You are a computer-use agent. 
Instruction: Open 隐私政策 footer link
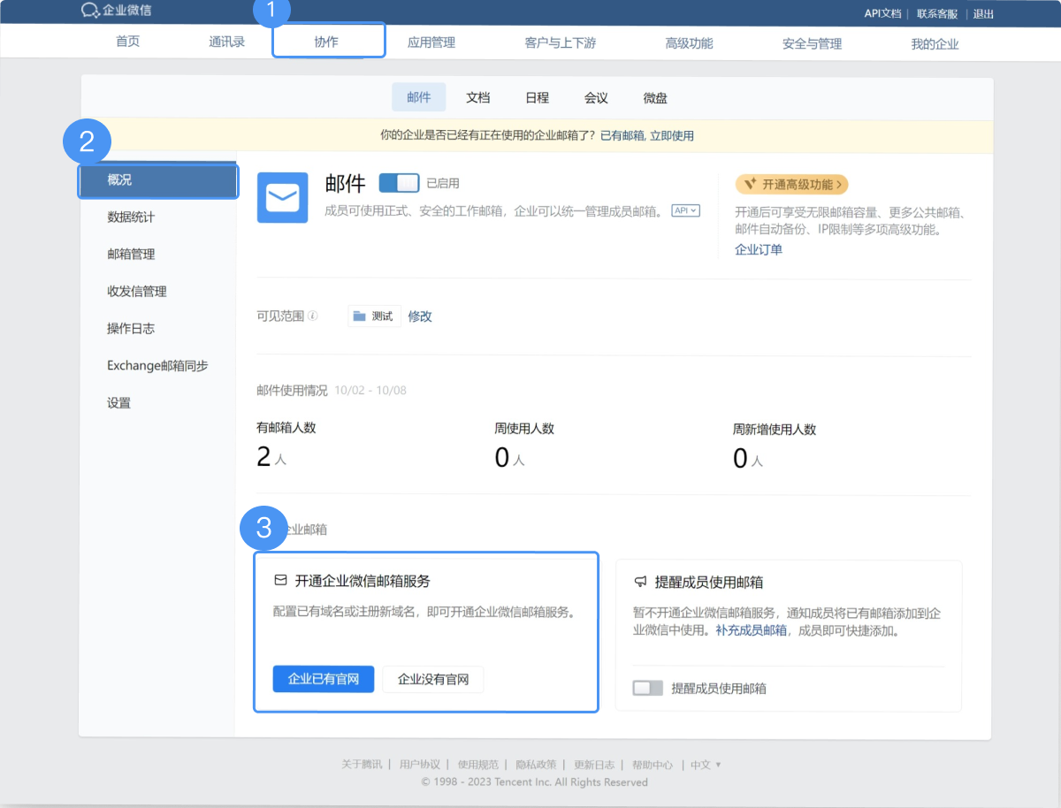pos(536,765)
